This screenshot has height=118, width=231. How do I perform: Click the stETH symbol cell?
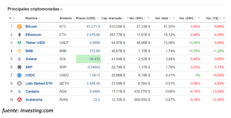coord(64,84)
